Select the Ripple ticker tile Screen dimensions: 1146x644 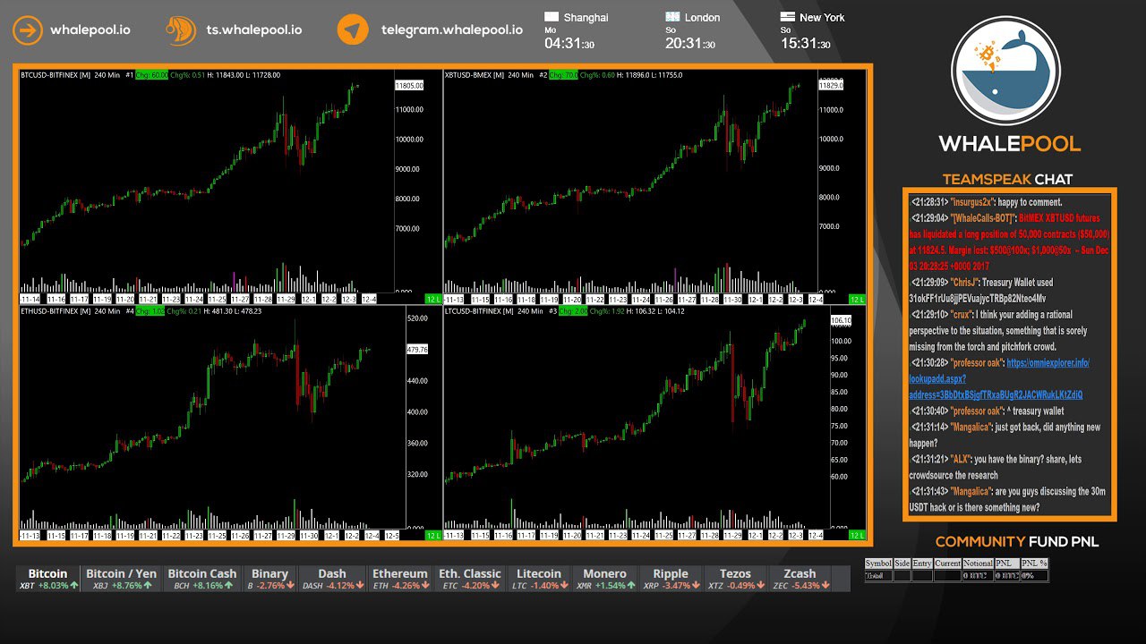coord(671,579)
